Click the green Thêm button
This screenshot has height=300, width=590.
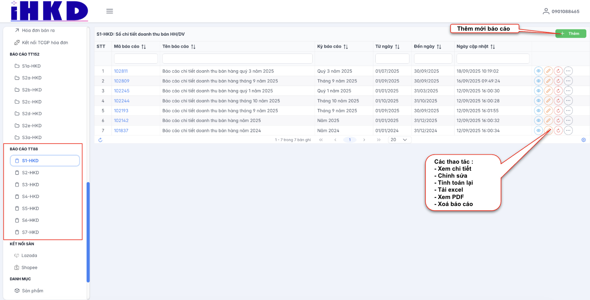point(570,34)
